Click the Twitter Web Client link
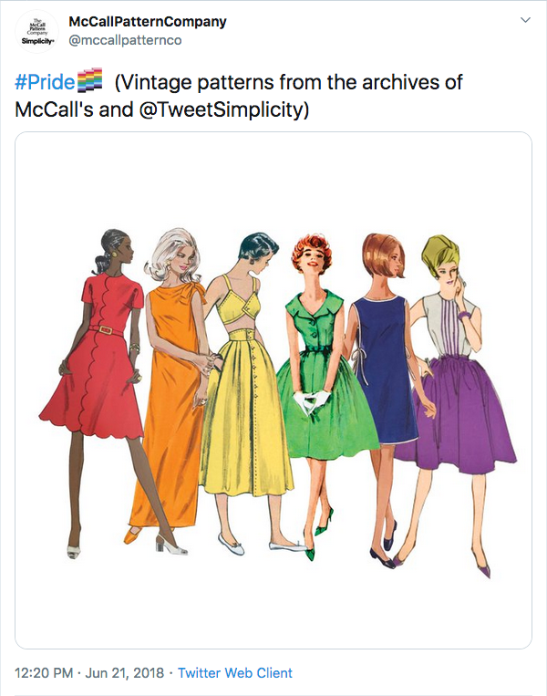The width and height of the screenshot is (547, 696). [x=235, y=673]
